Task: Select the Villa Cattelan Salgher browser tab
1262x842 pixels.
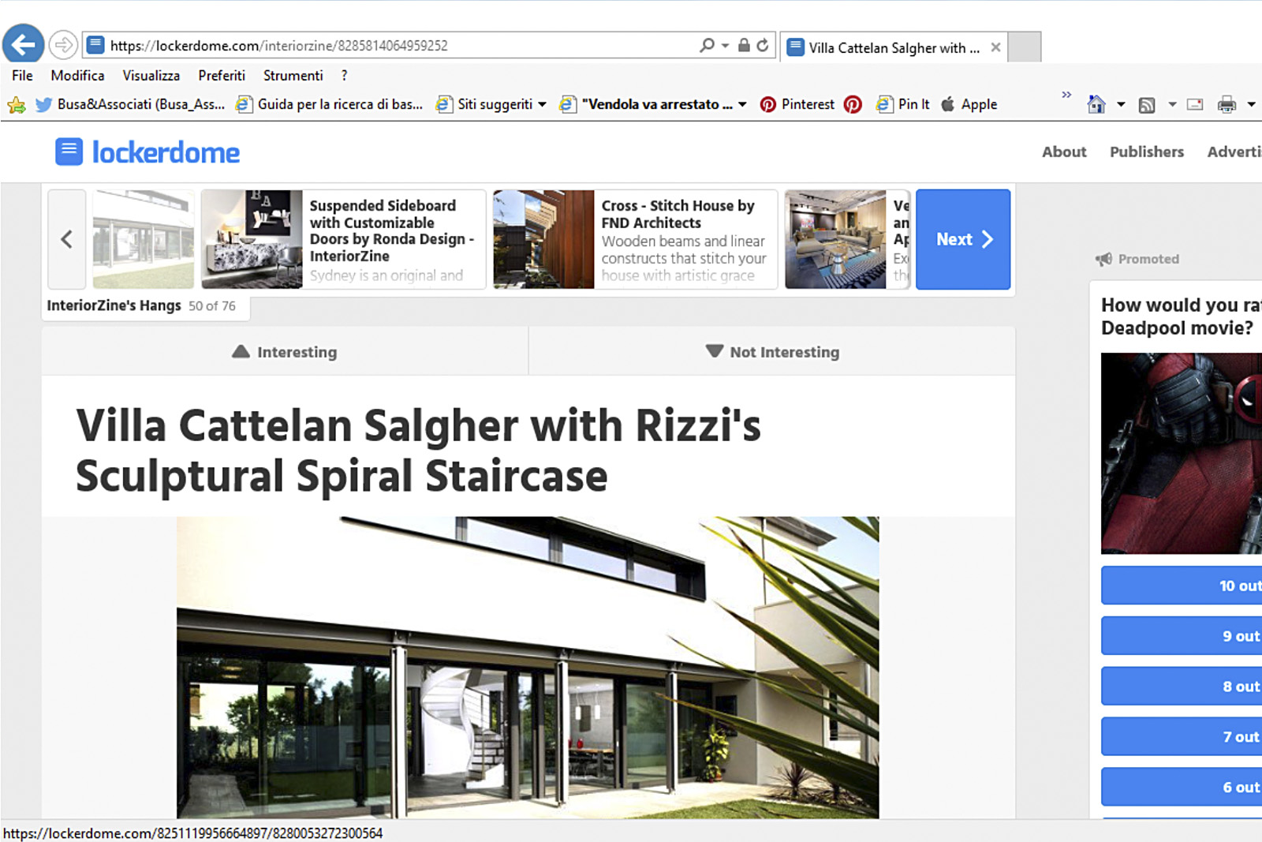Action: (894, 47)
